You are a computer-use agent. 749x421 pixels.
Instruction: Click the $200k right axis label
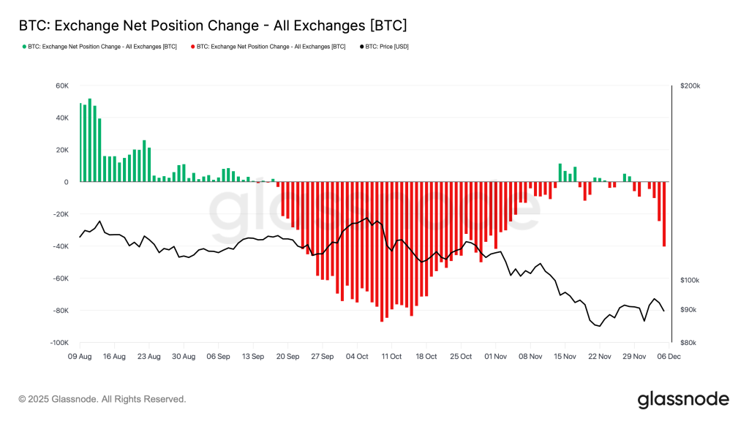pos(690,86)
